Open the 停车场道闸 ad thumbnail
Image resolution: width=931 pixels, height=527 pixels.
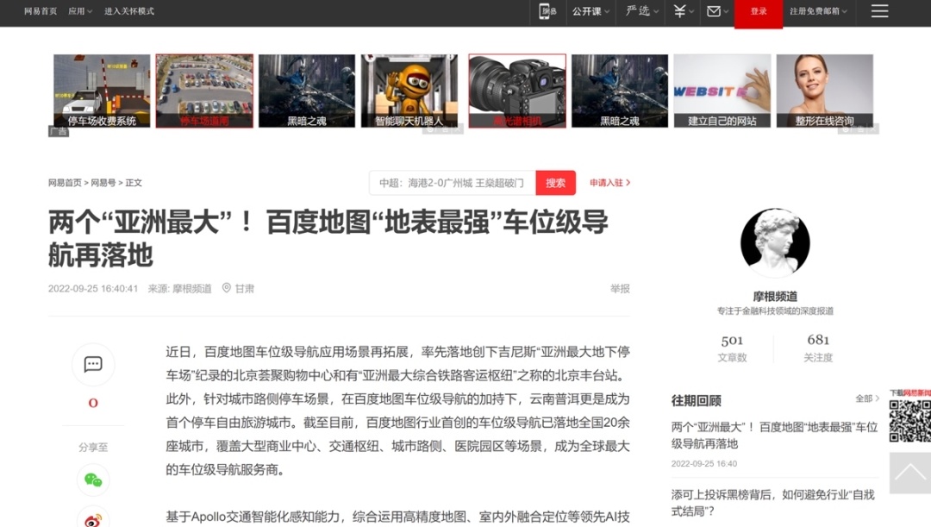click(x=204, y=91)
